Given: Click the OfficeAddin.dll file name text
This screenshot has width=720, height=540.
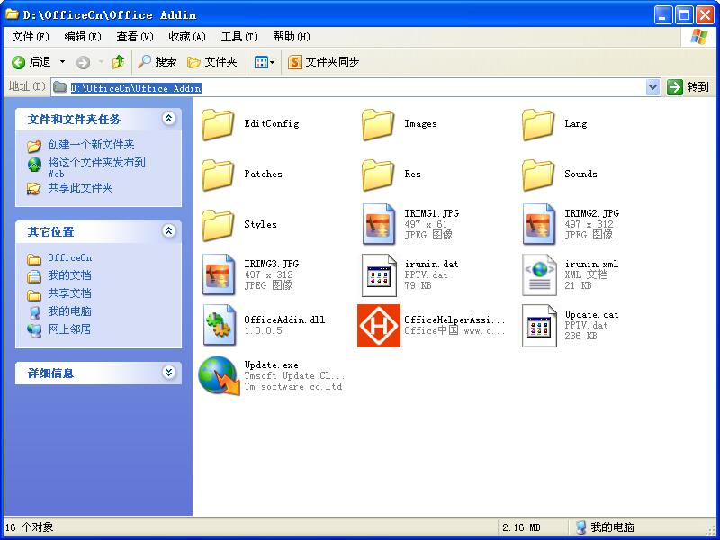Looking at the screenshot, I should point(284,319).
